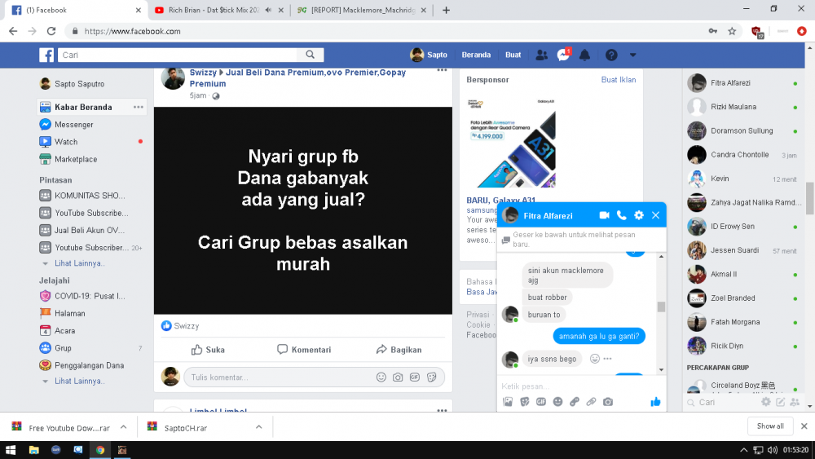This screenshot has height=459, width=815.
Task: Open Grup in left sidebar
Action: [x=63, y=348]
